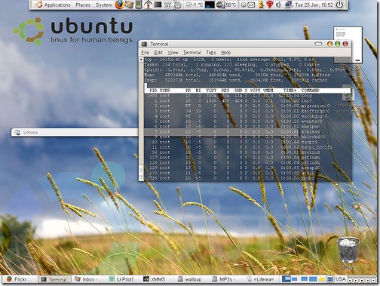
Task: Click the 'load average' text in top header
Action: (253, 60)
